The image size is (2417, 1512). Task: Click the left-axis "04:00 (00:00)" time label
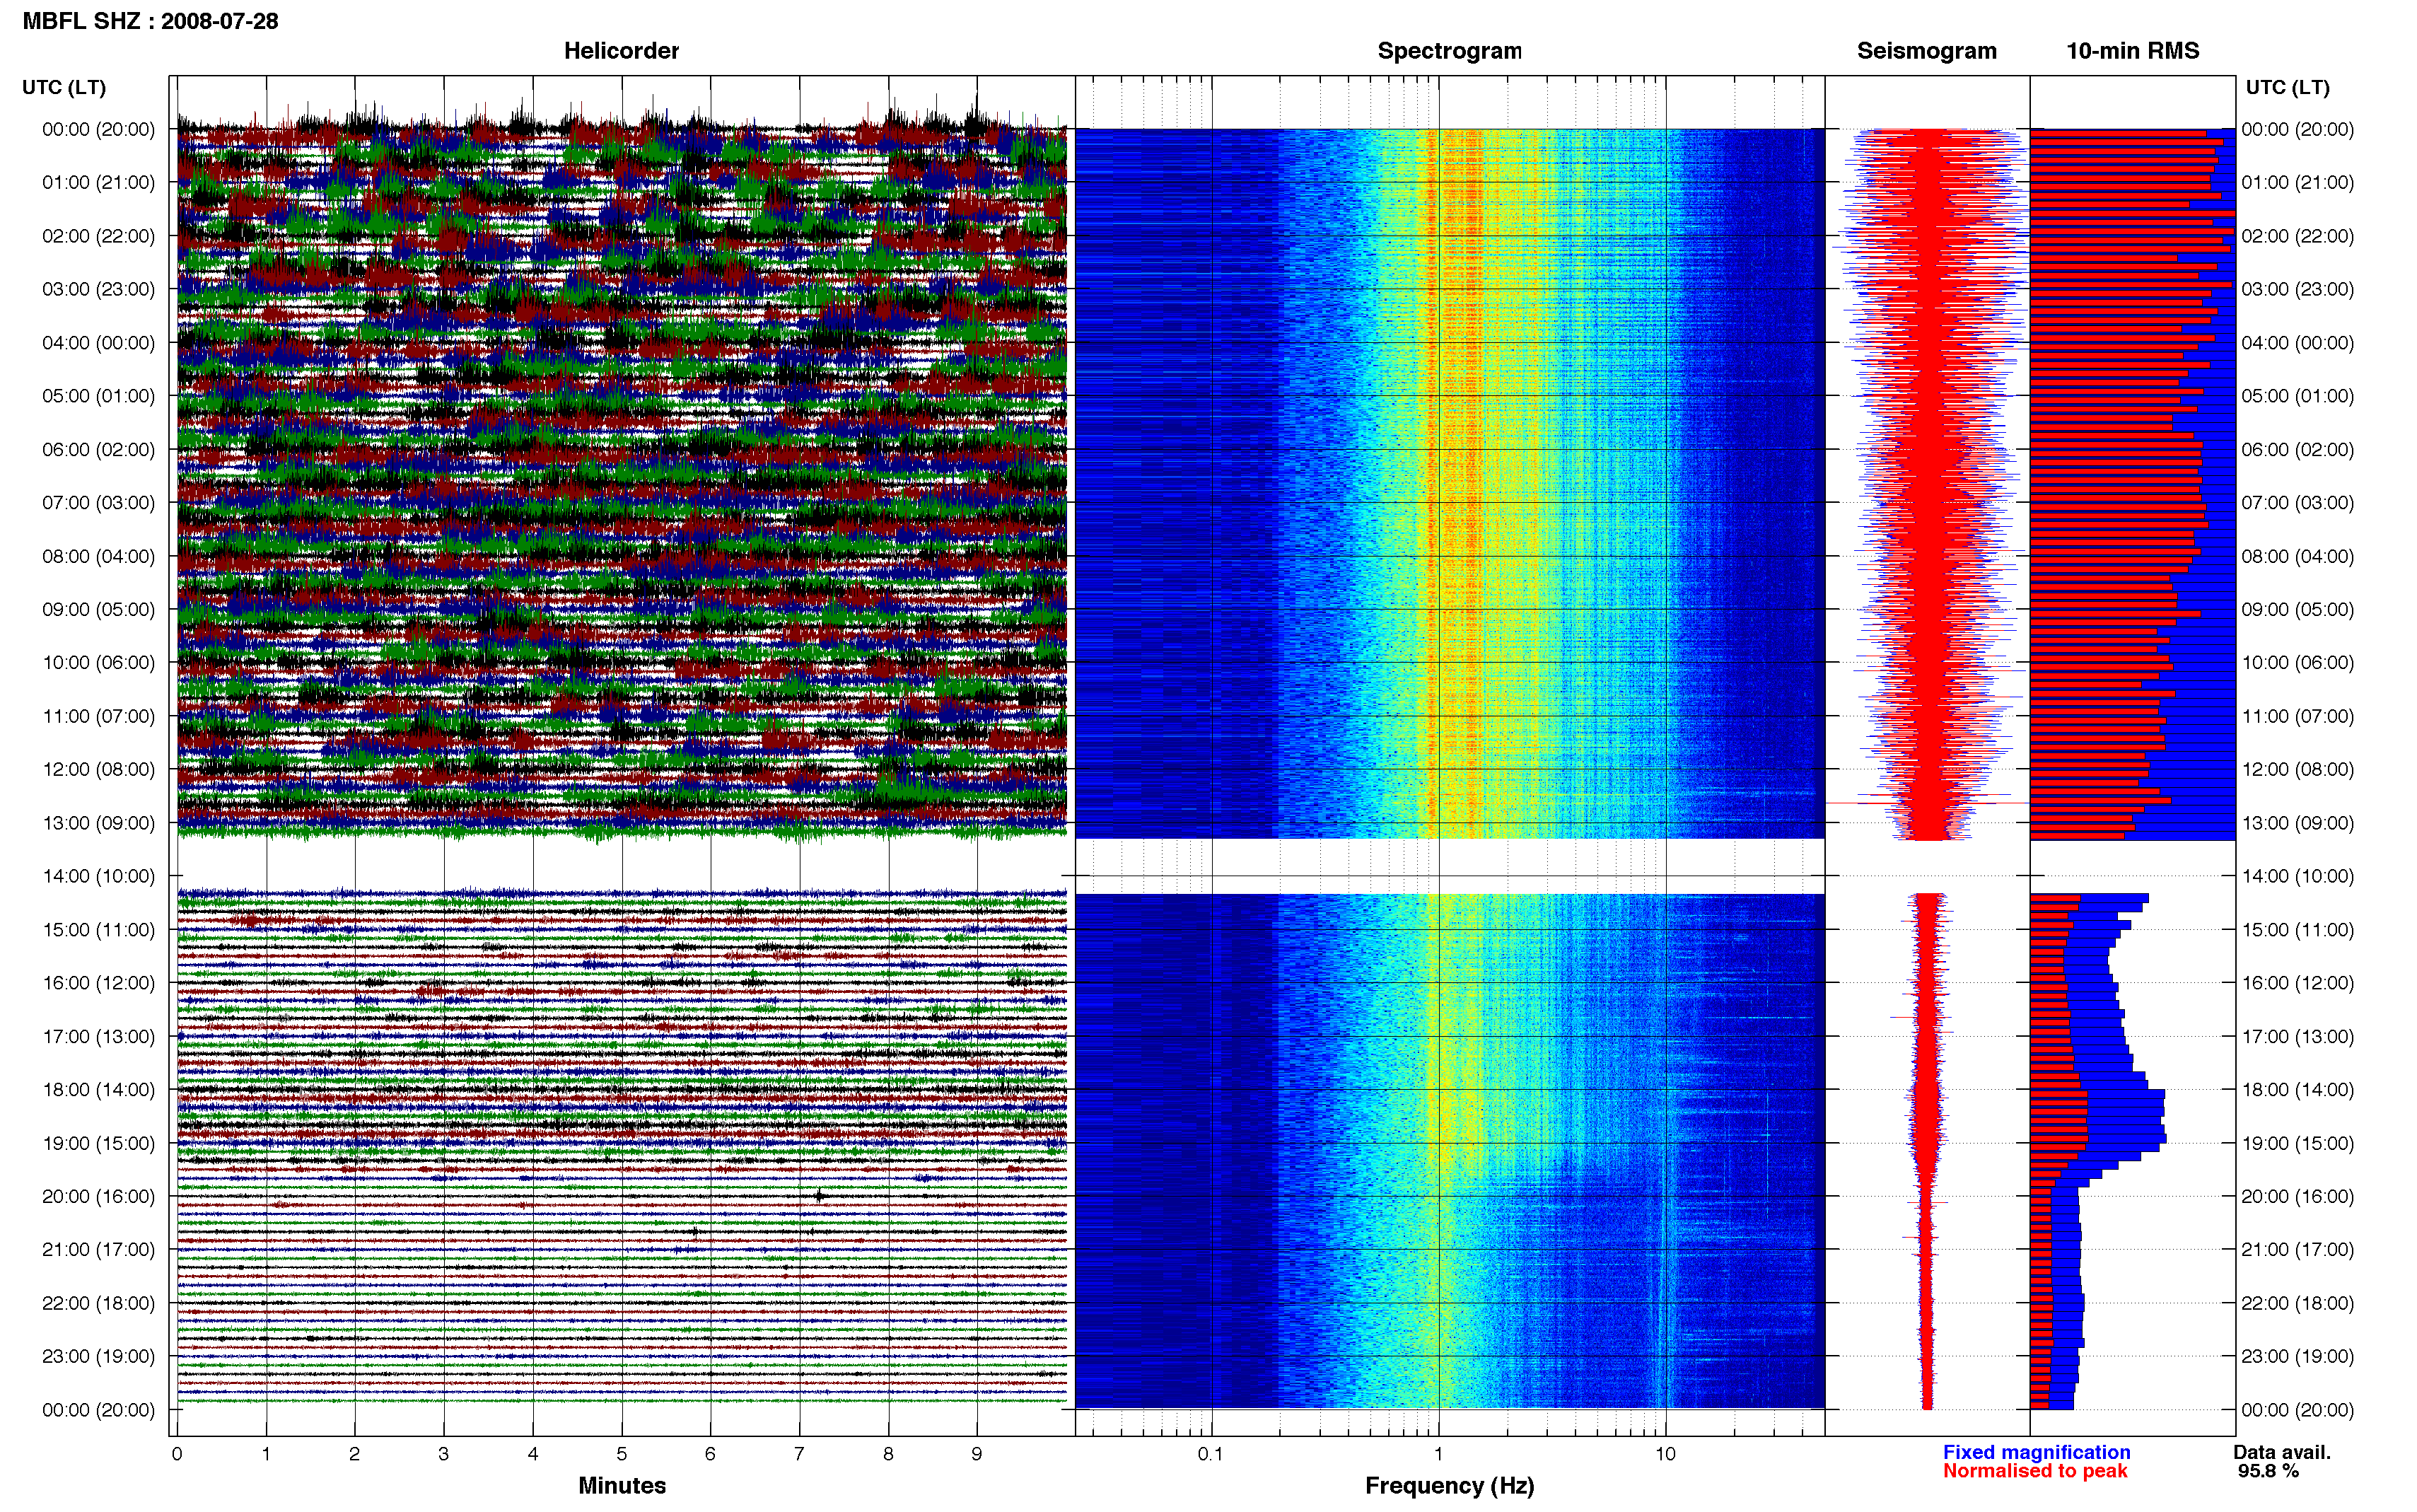pyautogui.click(x=99, y=343)
